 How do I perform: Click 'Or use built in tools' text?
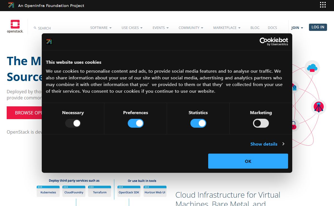coord(142,181)
